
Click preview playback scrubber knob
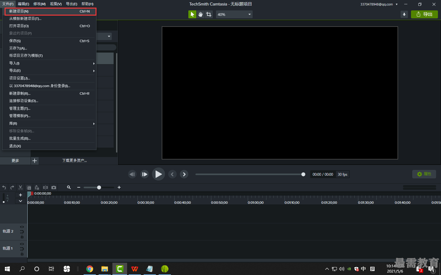pyautogui.click(x=303, y=174)
